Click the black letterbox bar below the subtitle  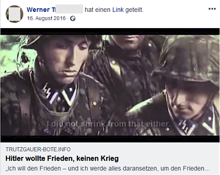pos(110,139)
